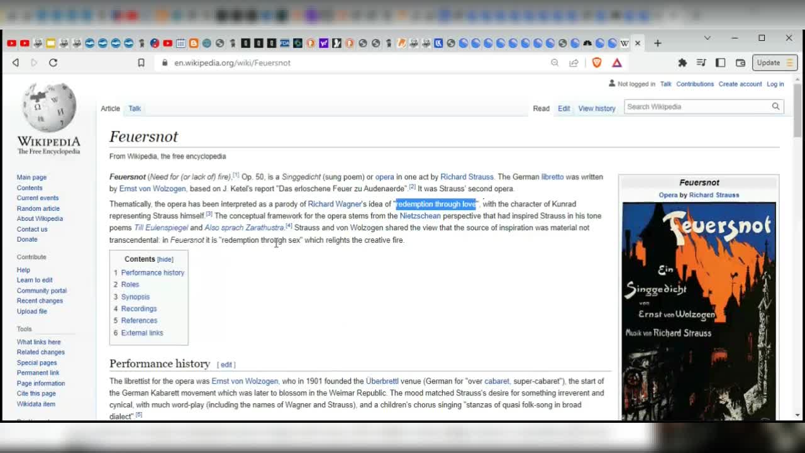The image size is (805, 453).
Task: Open Permanent link tool
Action: 38,373
